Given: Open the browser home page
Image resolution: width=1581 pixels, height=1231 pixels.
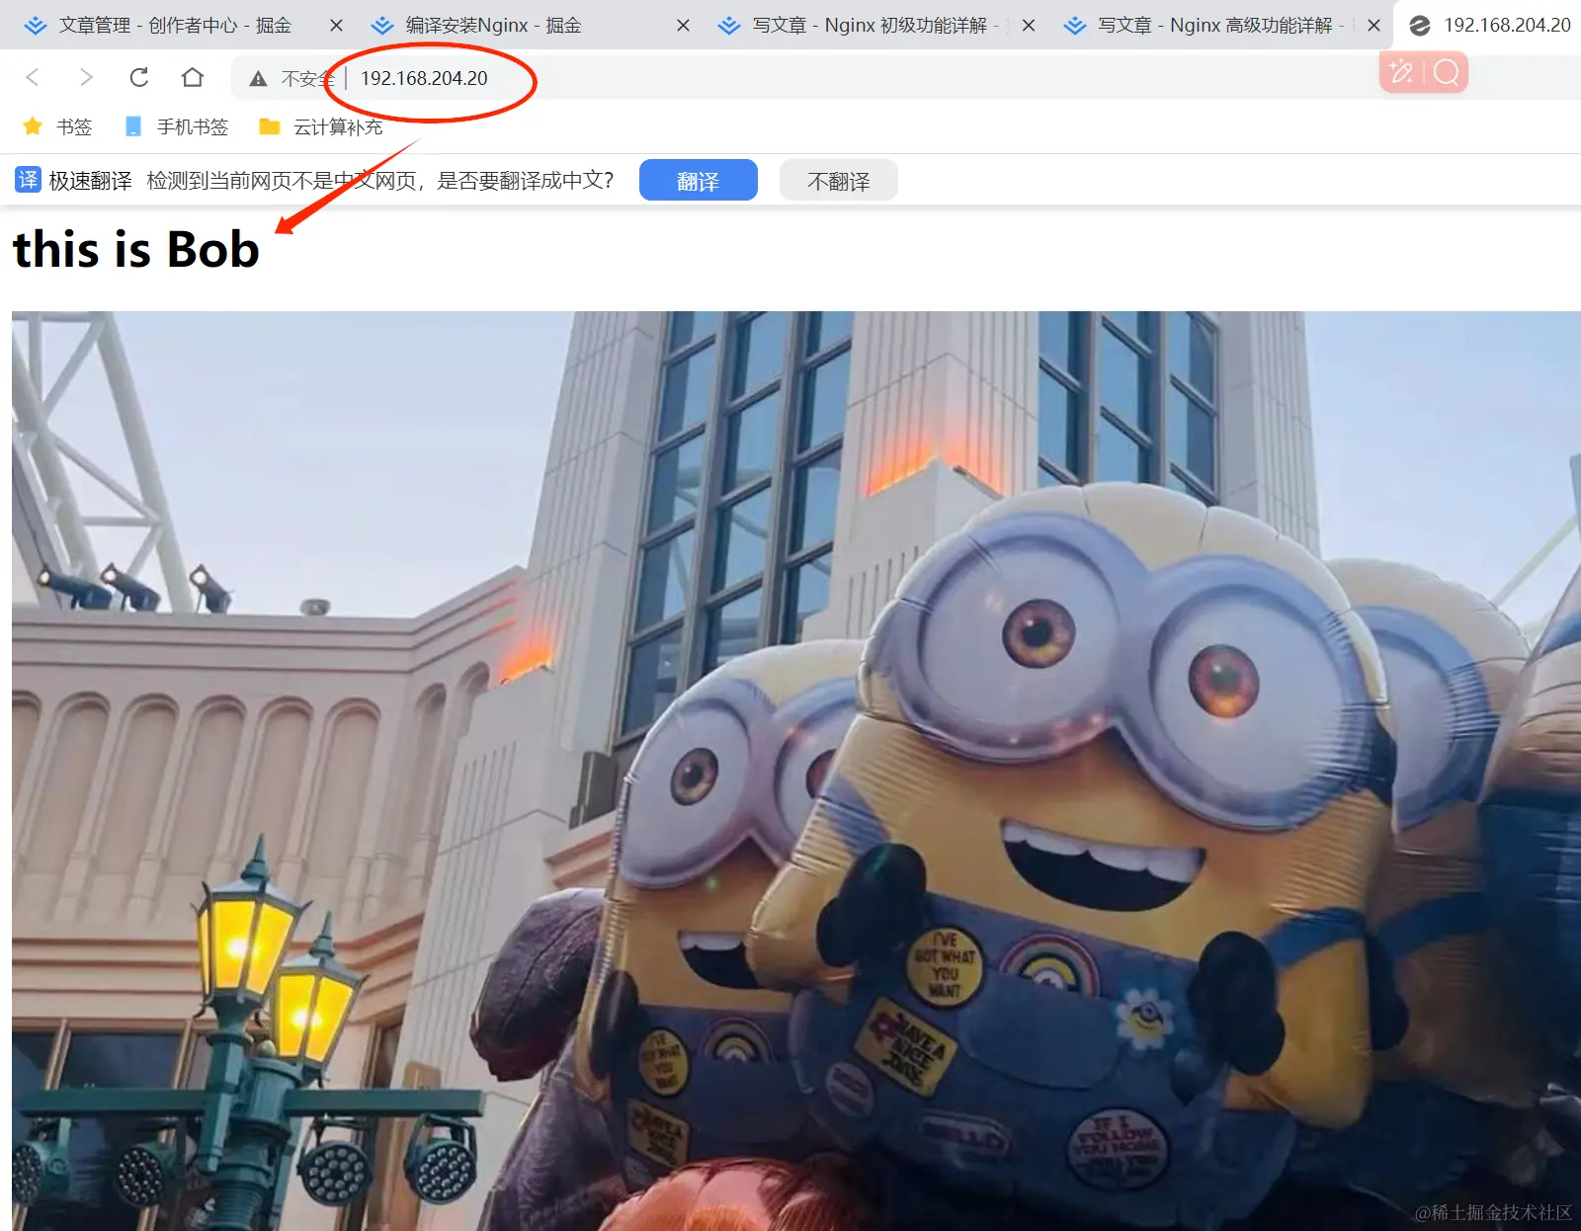Looking at the screenshot, I should click(193, 77).
